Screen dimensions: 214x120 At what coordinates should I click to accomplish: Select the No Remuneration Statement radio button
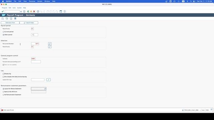click(x=3, y=95)
